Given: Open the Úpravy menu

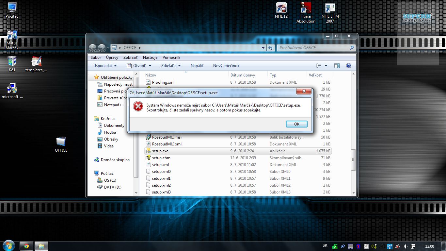Looking at the screenshot, I should pos(112,58).
